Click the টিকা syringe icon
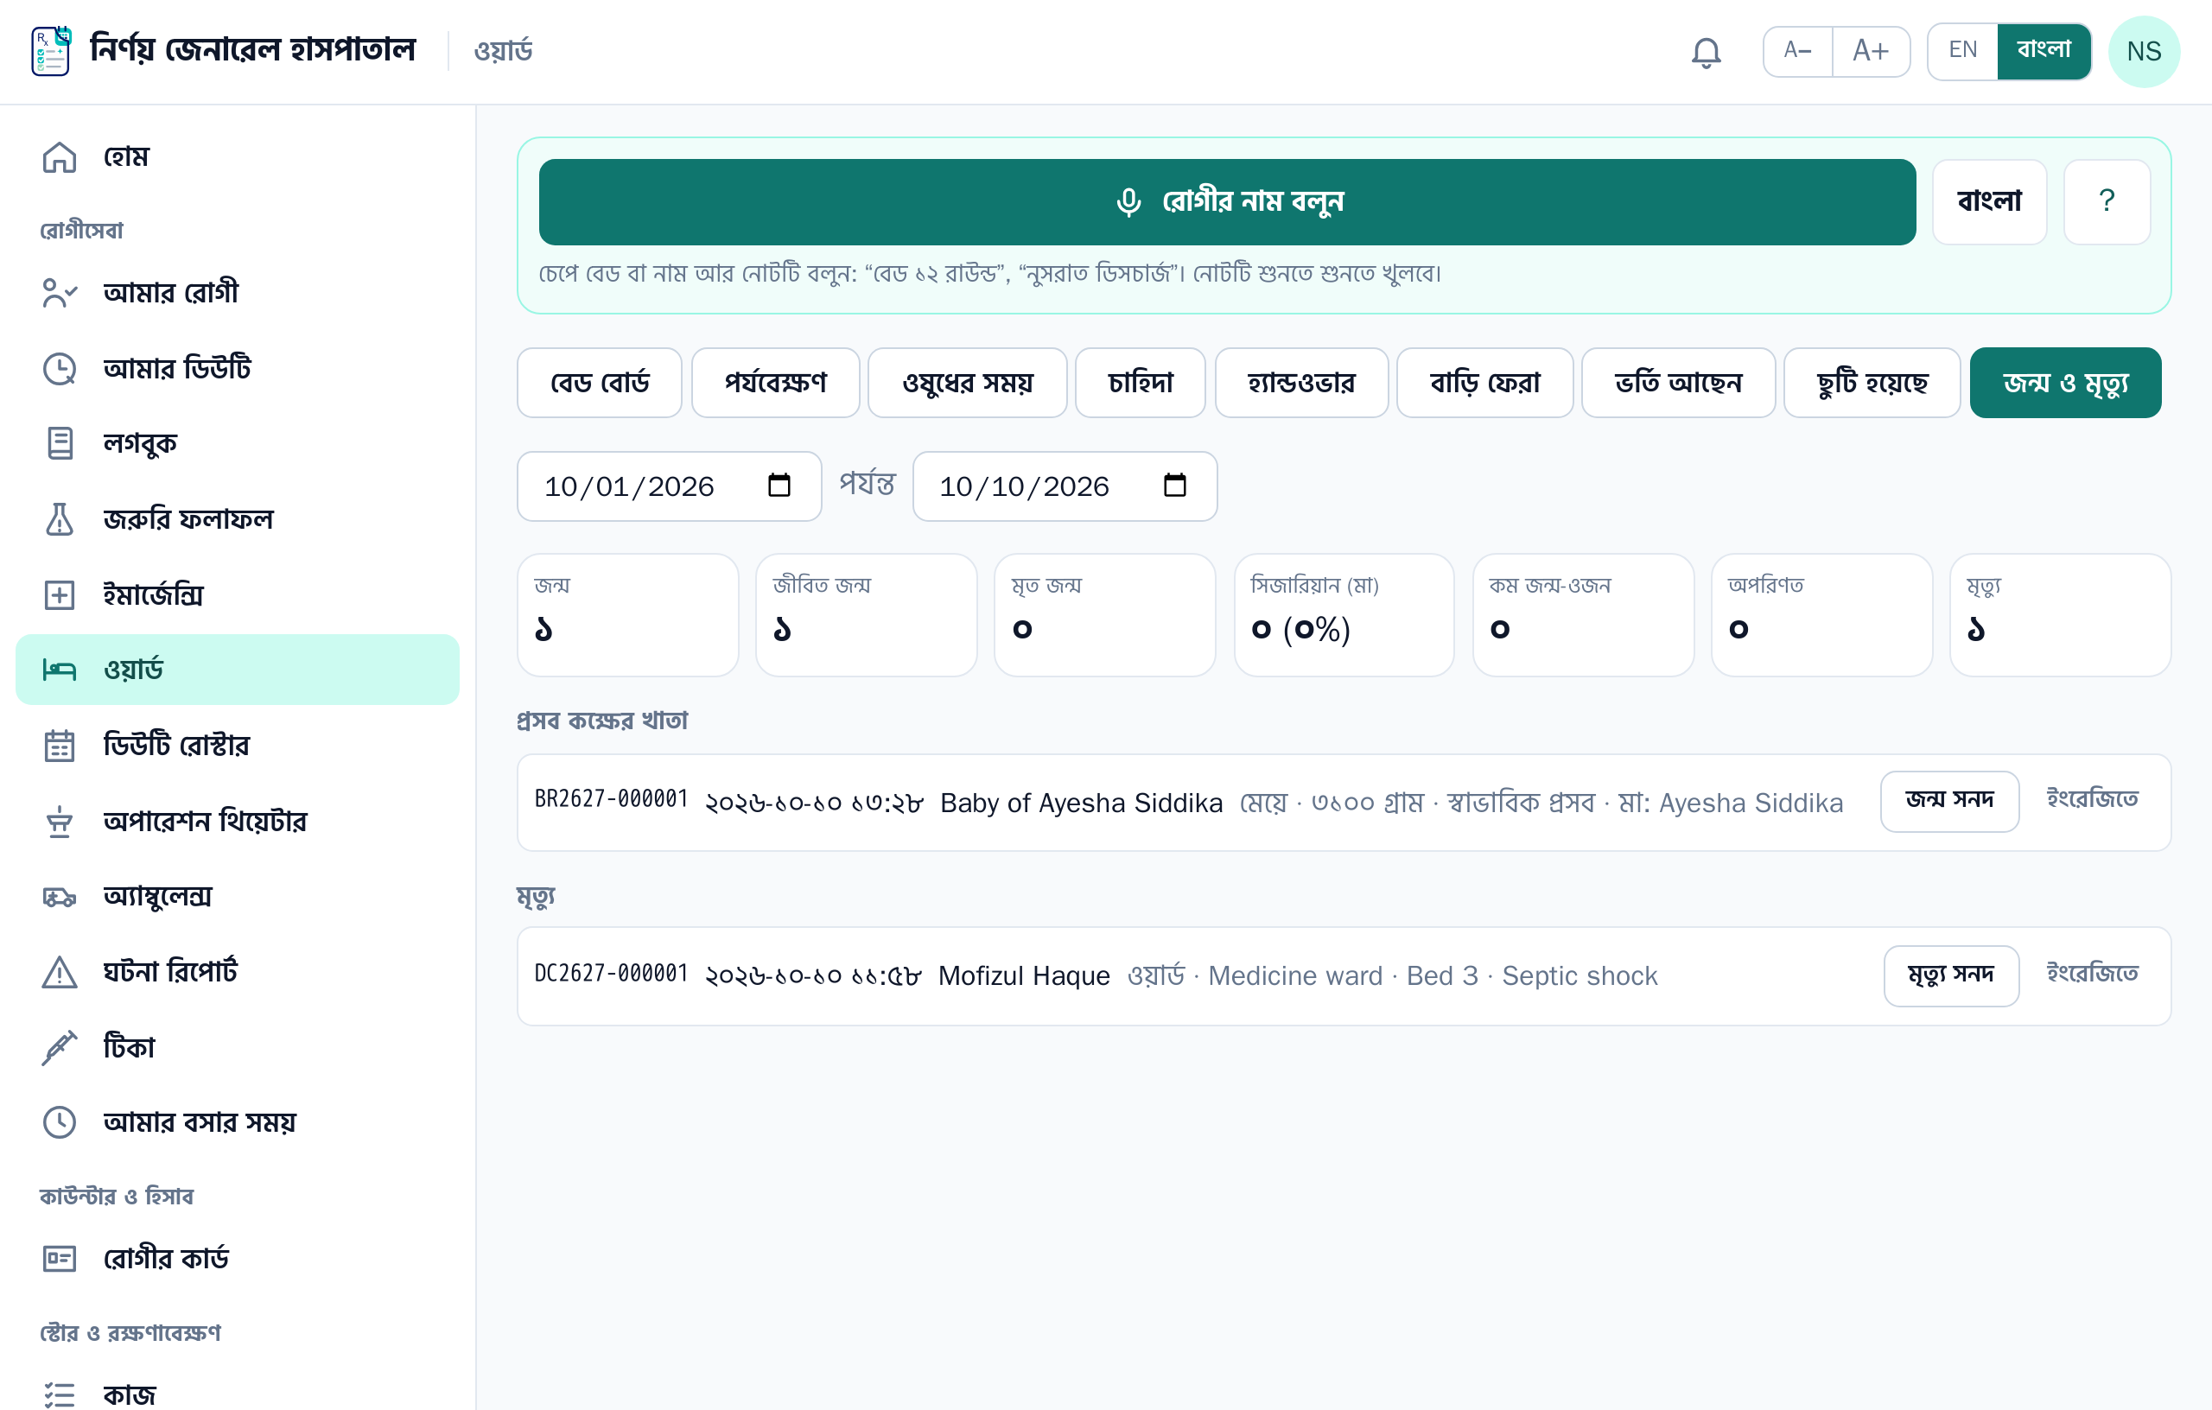 click(x=60, y=1047)
